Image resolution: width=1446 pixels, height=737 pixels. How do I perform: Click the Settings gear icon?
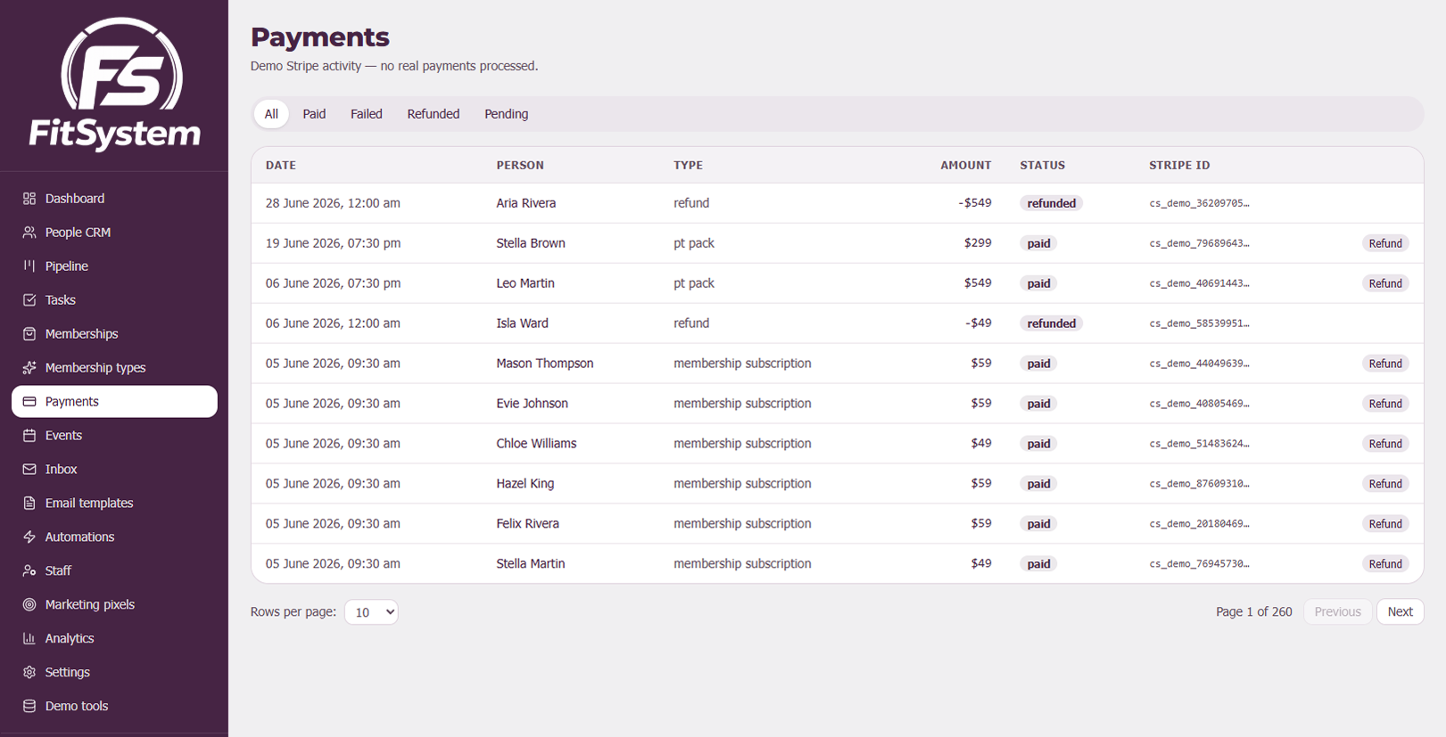click(x=29, y=673)
